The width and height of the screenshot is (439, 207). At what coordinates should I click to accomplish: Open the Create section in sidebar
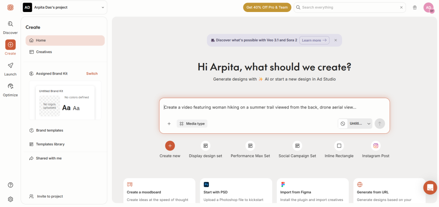tap(10, 48)
